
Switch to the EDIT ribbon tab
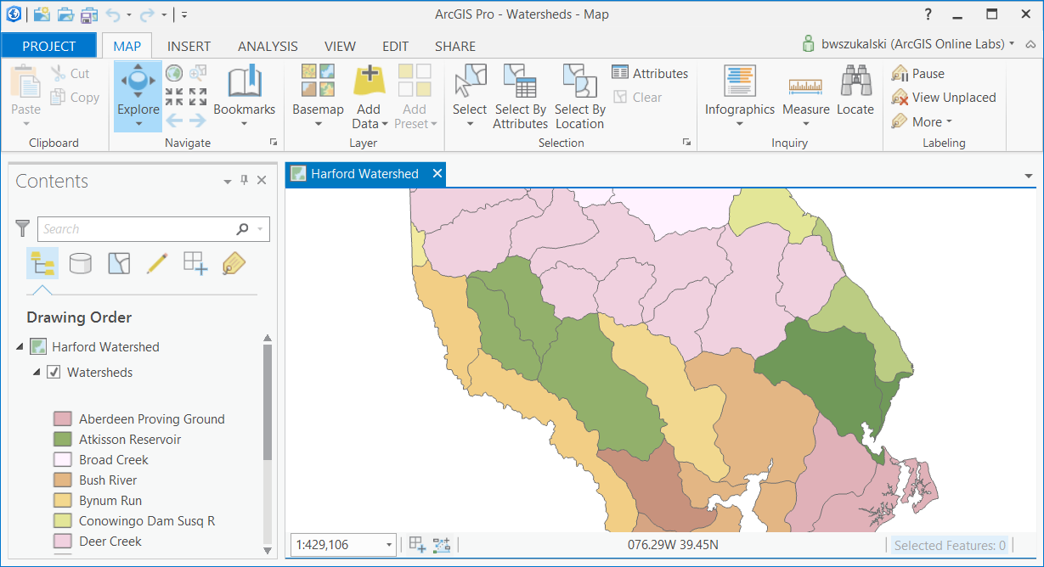pyautogui.click(x=395, y=46)
